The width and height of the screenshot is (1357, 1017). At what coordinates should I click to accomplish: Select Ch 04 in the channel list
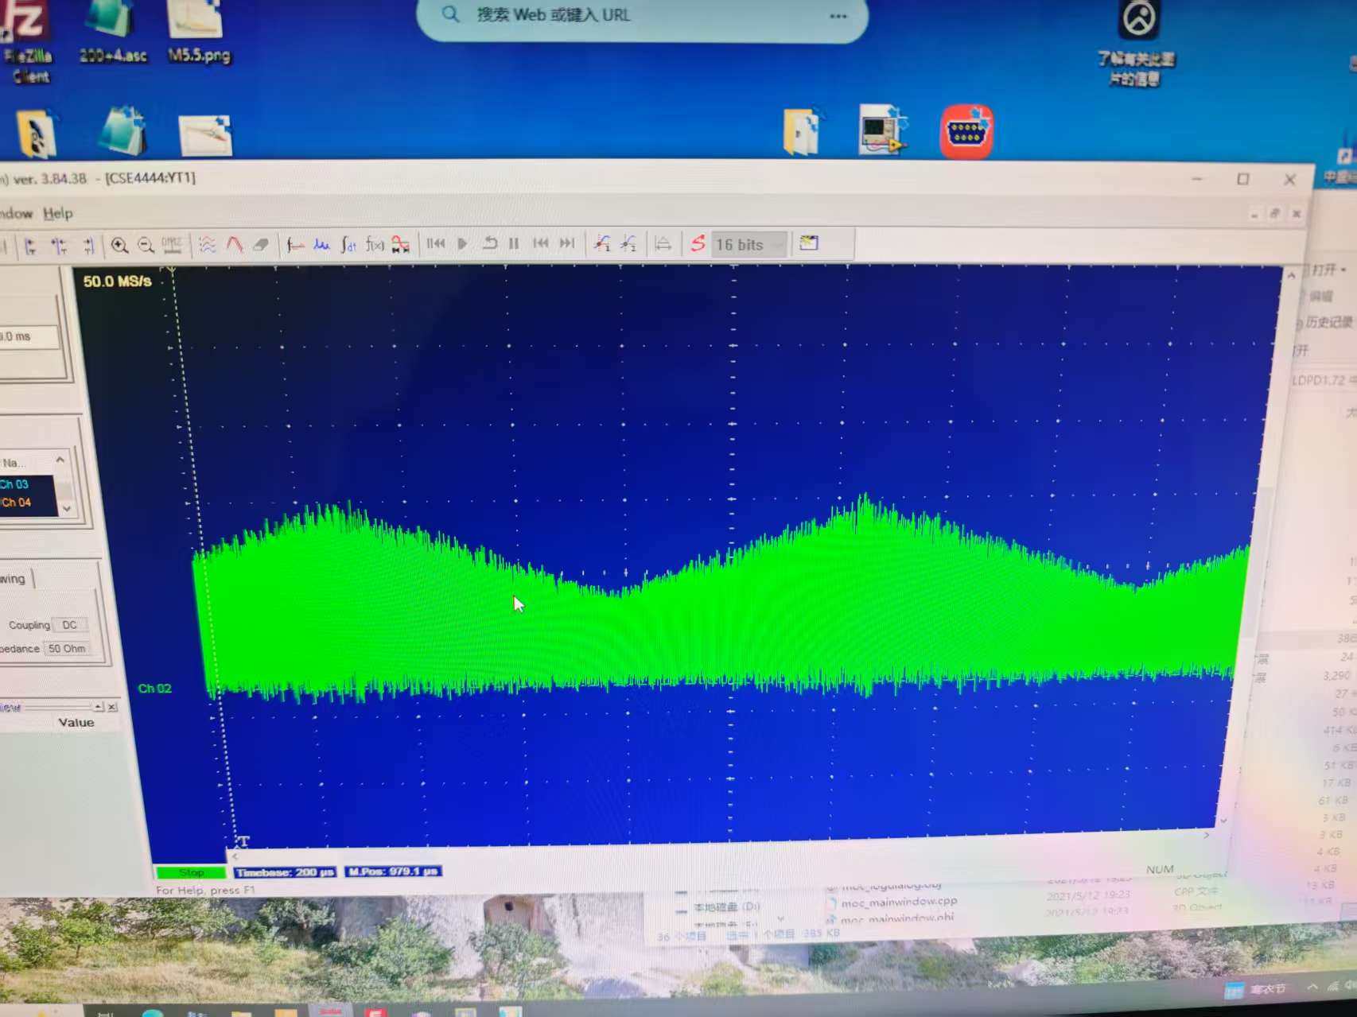(15, 503)
